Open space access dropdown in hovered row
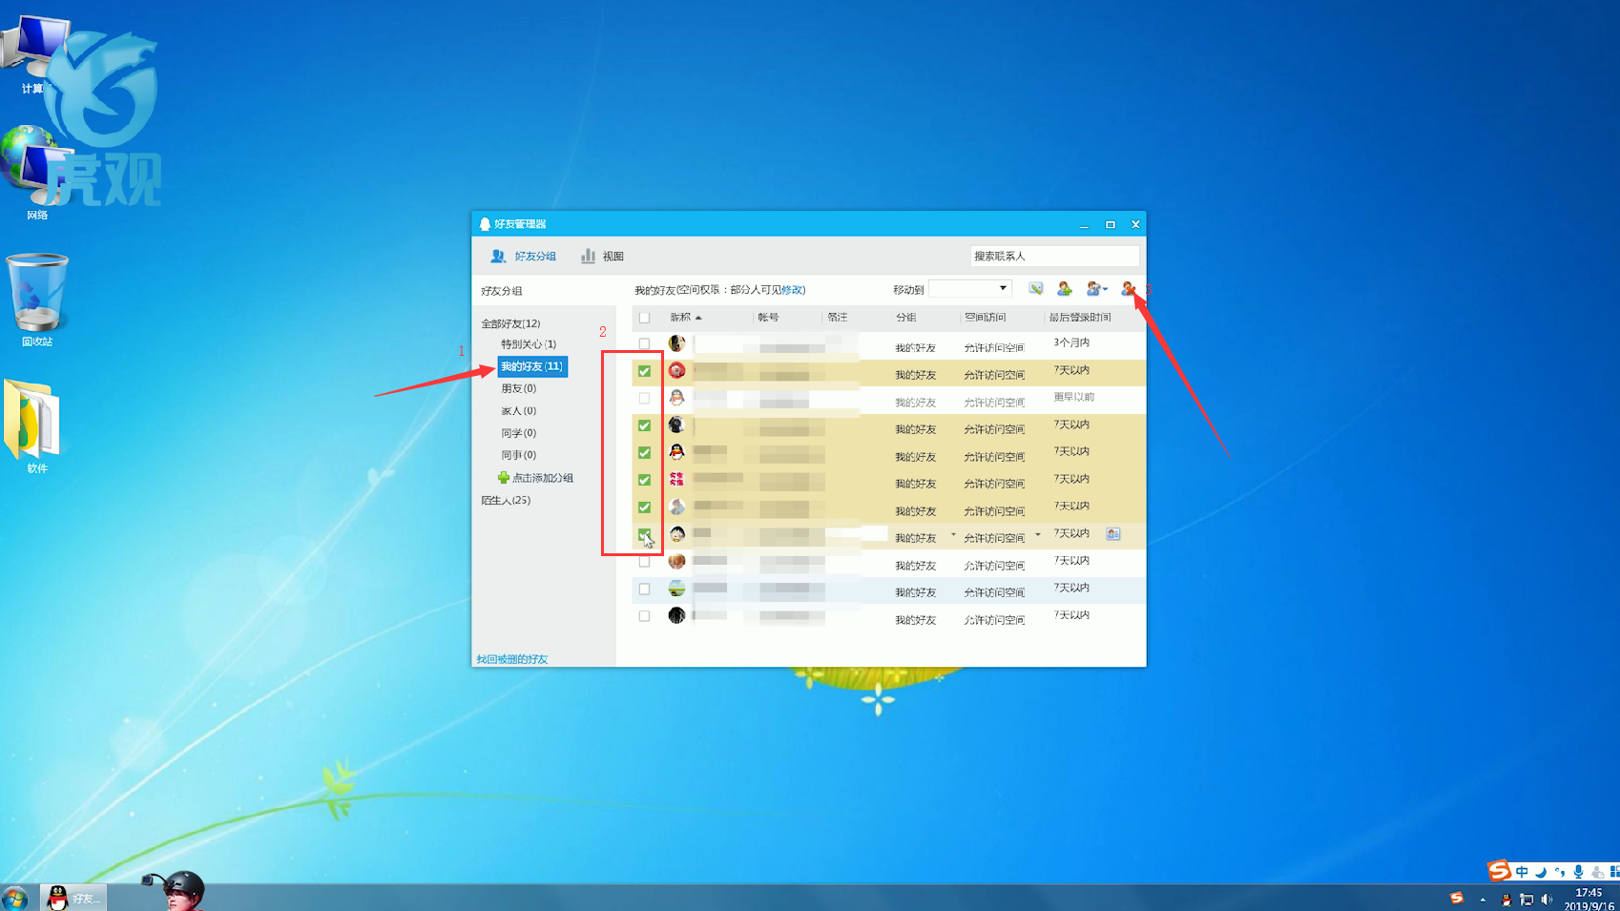 pos(1038,534)
